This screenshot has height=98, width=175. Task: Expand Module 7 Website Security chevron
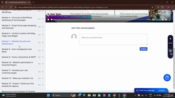coord(43,42)
